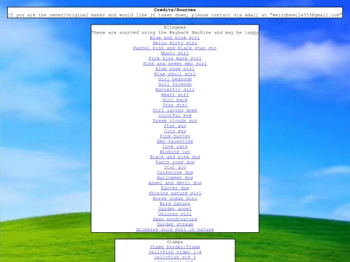Visit the Garden angel link
The image size is (350, 262).
175,208
